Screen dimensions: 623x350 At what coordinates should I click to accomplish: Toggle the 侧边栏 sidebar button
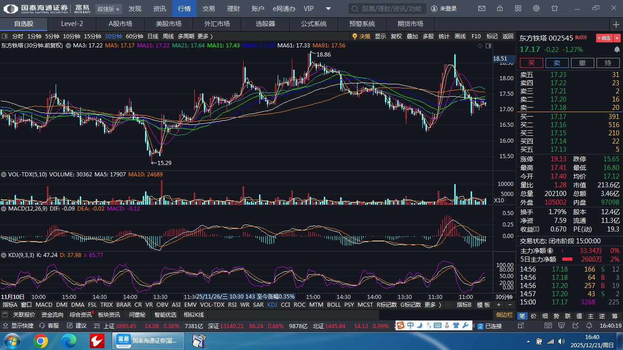click(504, 315)
